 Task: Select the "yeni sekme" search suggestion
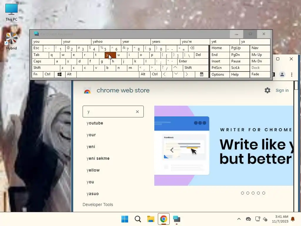(x=98, y=158)
